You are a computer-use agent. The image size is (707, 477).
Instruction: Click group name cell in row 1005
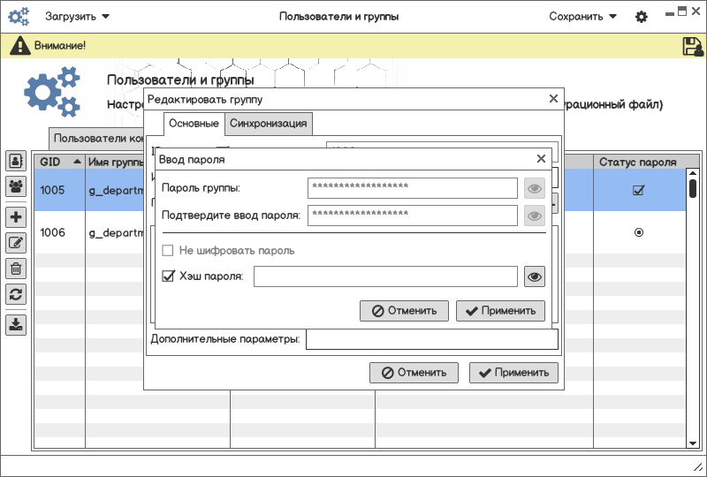pos(115,190)
